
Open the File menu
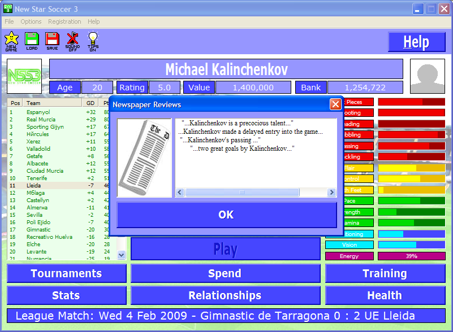(x=9, y=21)
